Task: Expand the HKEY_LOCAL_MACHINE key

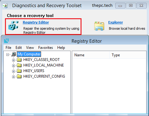Action: [13, 66]
